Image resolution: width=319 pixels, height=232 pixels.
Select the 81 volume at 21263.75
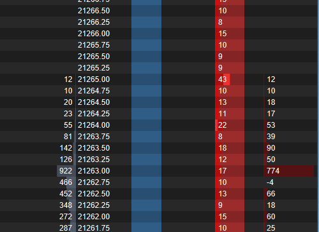point(68,137)
